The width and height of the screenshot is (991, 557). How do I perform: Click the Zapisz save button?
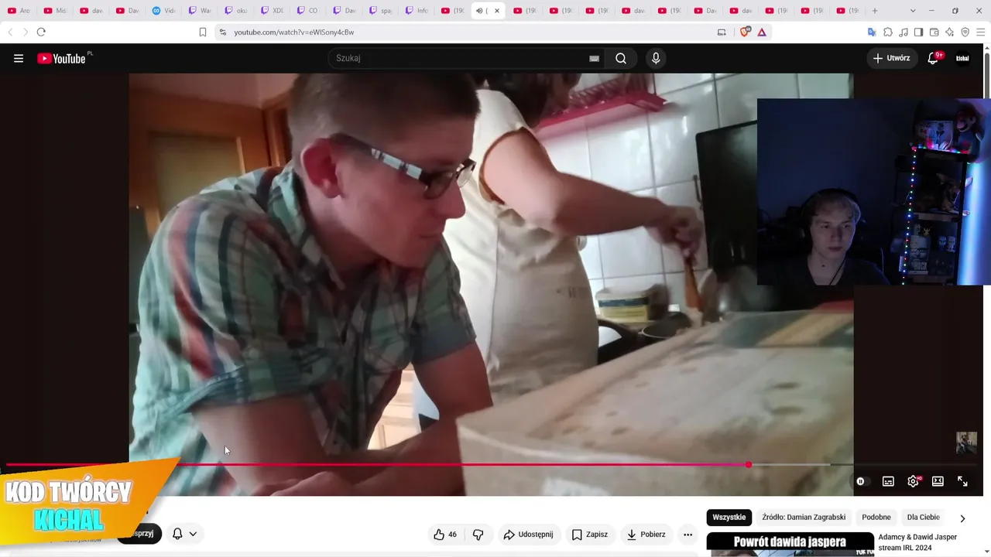(x=589, y=535)
